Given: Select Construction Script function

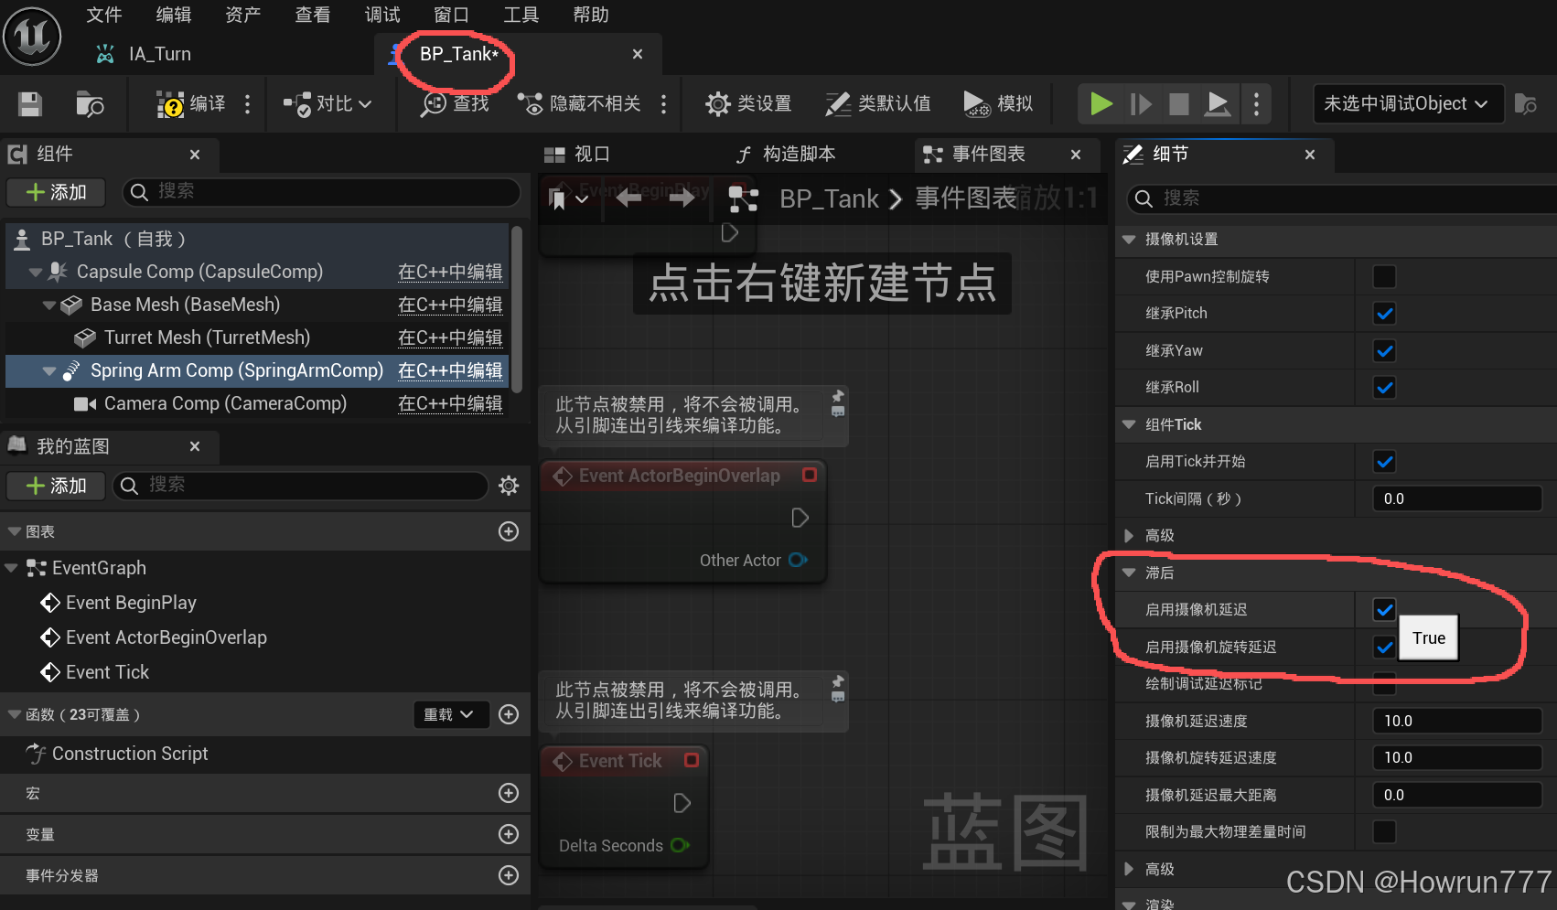Looking at the screenshot, I should 130,754.
